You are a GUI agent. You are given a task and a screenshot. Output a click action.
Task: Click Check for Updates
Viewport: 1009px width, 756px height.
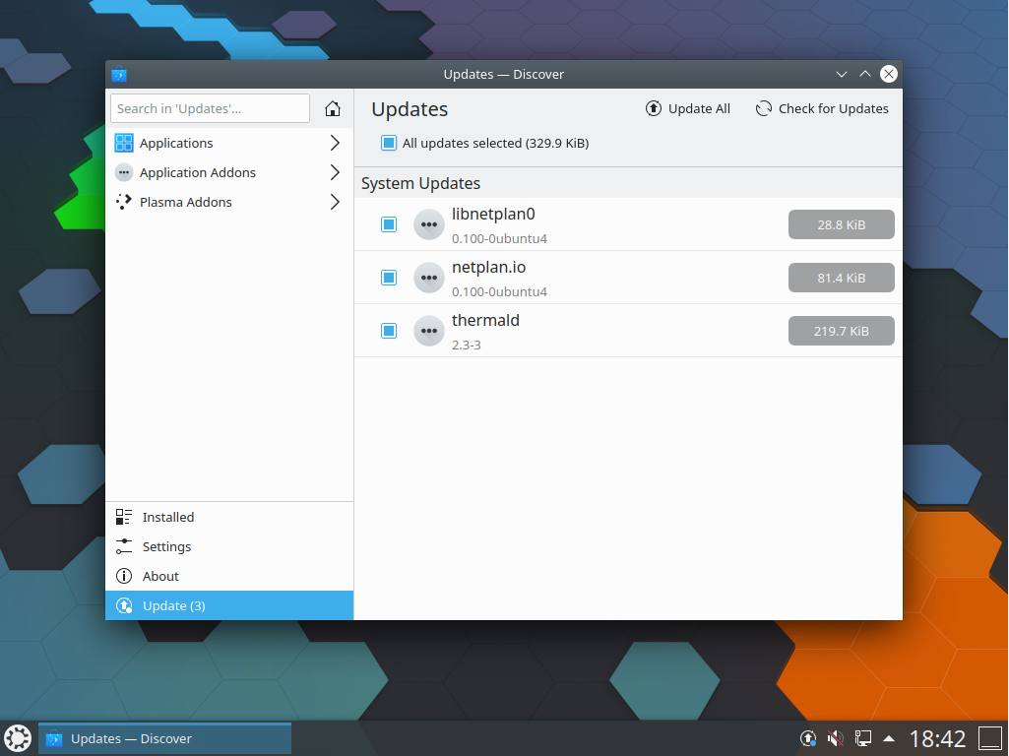822,108
